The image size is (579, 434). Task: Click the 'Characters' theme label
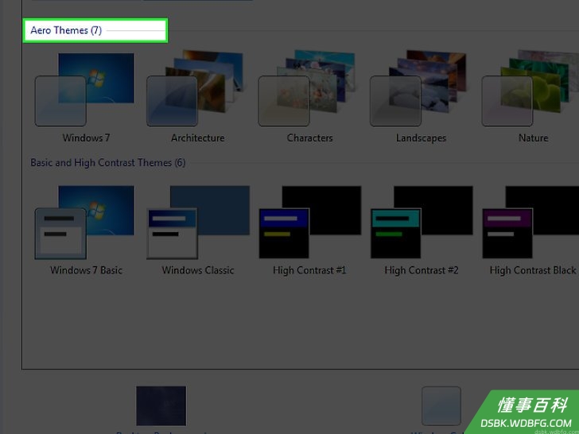pyautogui.click(x=310, y=138)
